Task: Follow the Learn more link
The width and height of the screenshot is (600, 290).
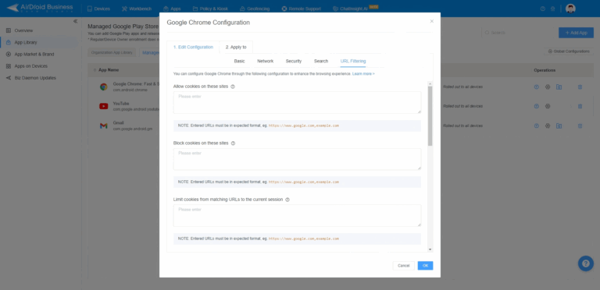Action: click(x=363, y=73)
